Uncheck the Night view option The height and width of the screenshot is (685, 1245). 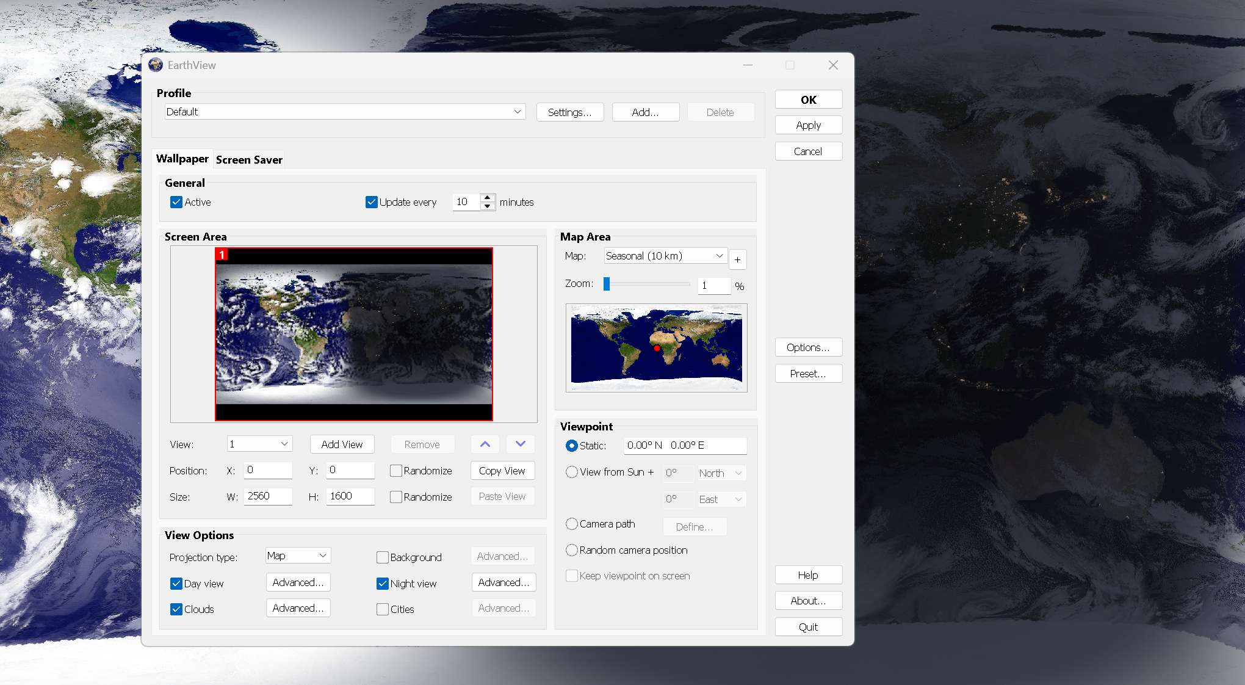pos(383,584)
